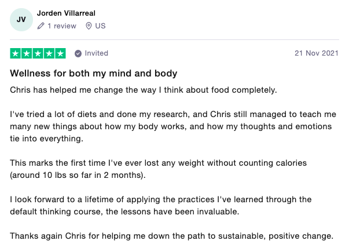Click the location pin icon
349x248 pixels.
89,26
